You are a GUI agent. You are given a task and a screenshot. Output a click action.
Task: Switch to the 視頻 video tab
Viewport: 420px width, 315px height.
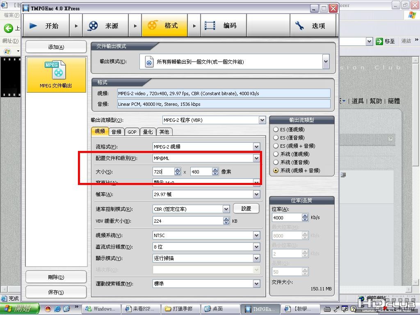click(100, 131)
